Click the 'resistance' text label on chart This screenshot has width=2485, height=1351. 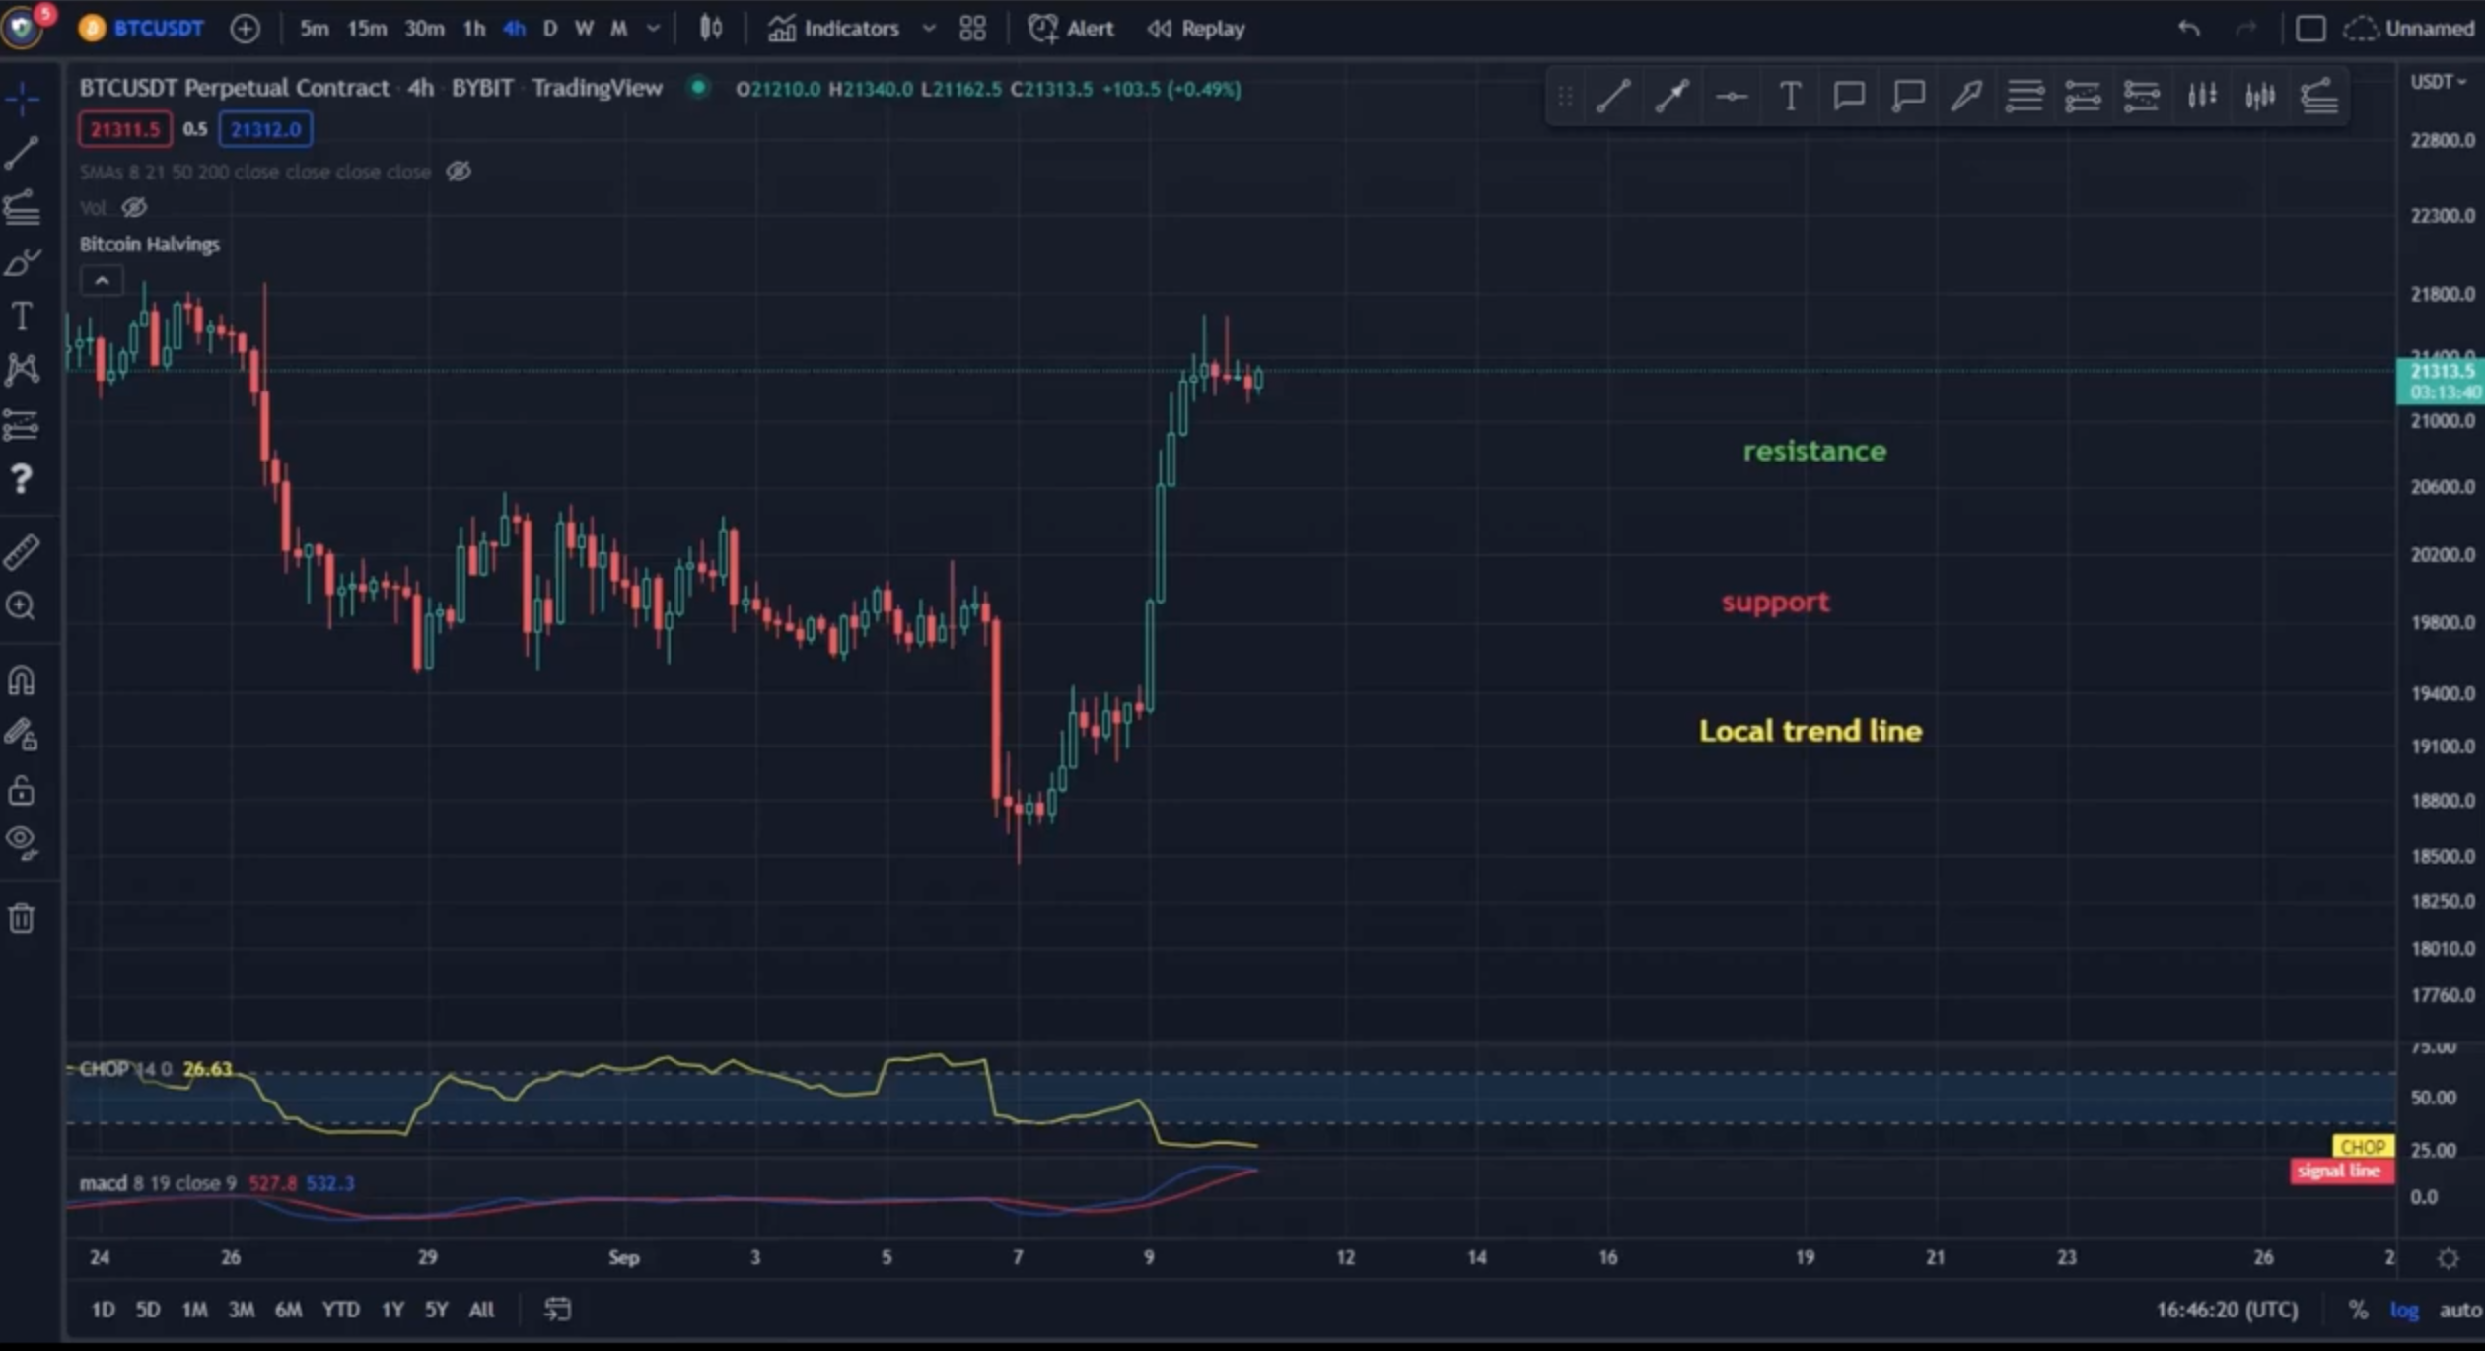point(1814,451)
